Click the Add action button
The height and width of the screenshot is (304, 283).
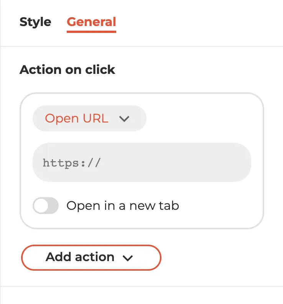pyautogui.click(x=91, y=257)
